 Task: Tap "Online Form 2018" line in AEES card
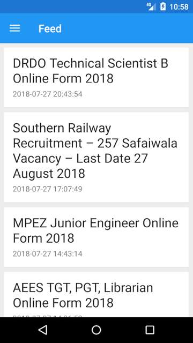[63, 303]
